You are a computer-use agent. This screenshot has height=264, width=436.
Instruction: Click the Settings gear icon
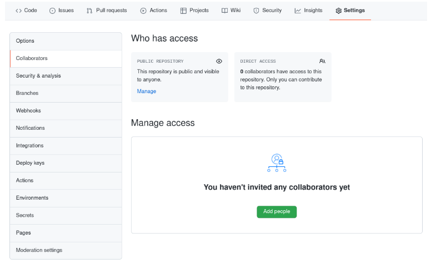coord(338,11)
